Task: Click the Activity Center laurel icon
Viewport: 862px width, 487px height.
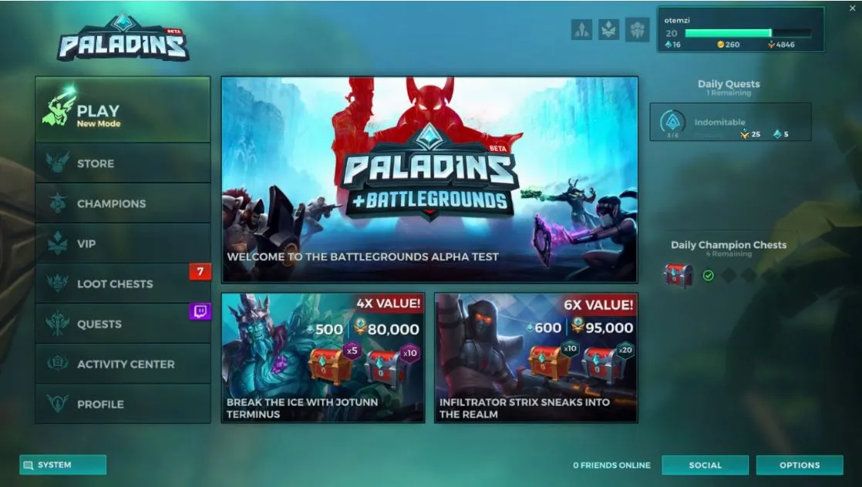Action: click(x=58, y=364)
